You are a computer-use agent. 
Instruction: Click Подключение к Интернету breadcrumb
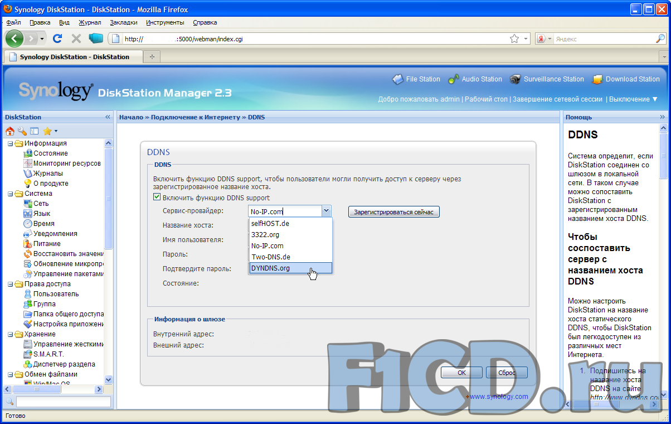click(x=196, y=117)
